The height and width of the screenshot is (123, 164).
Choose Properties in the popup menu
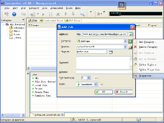146,76
